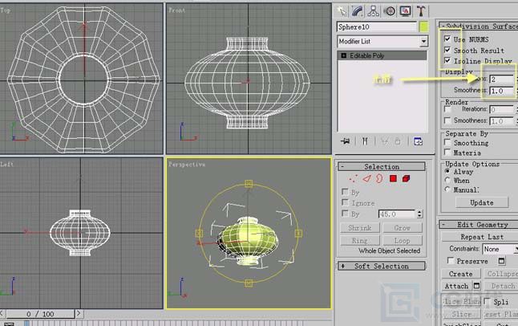The image size is (518, 326).
Task: Collapse the Selection rollout
Action: click(382, 166)
